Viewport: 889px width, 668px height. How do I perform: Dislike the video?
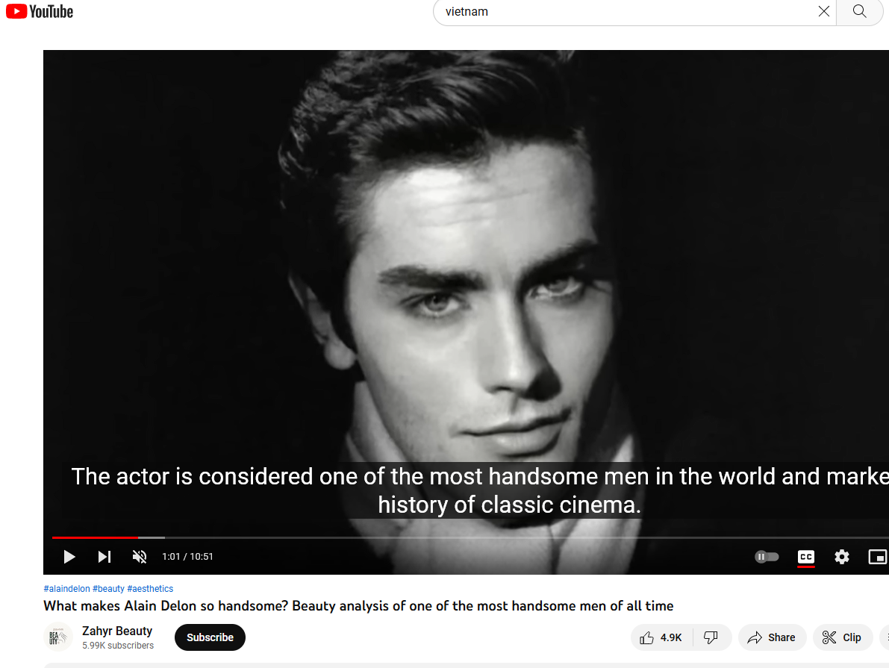pyautogui.click(x=711, y=637)
